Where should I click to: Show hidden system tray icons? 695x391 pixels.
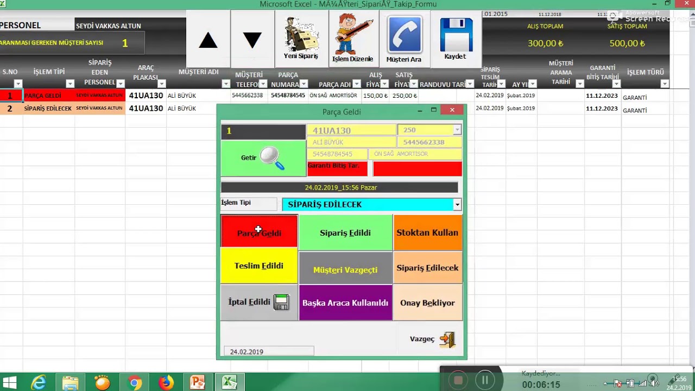click(x=605, y=383)
